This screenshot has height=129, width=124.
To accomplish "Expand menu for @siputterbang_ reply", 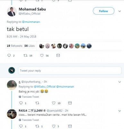I will click(120, 82).
